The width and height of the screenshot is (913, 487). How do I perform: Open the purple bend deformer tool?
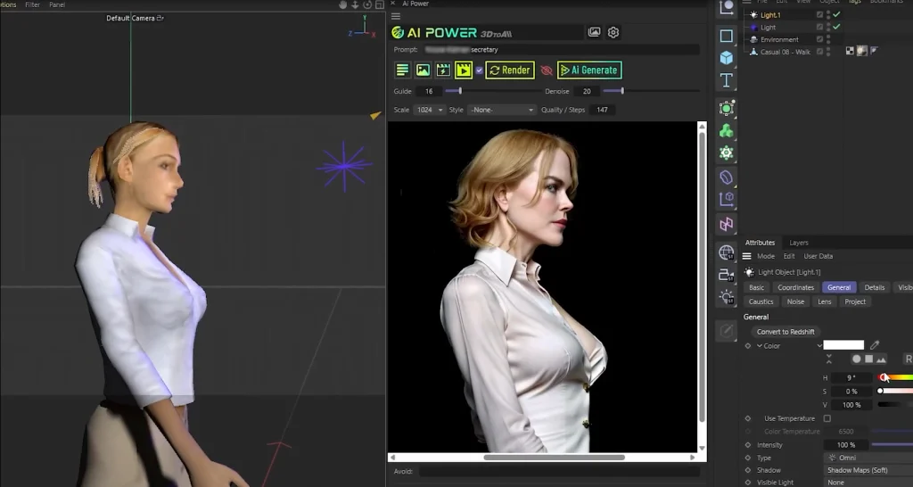(726, 177)
